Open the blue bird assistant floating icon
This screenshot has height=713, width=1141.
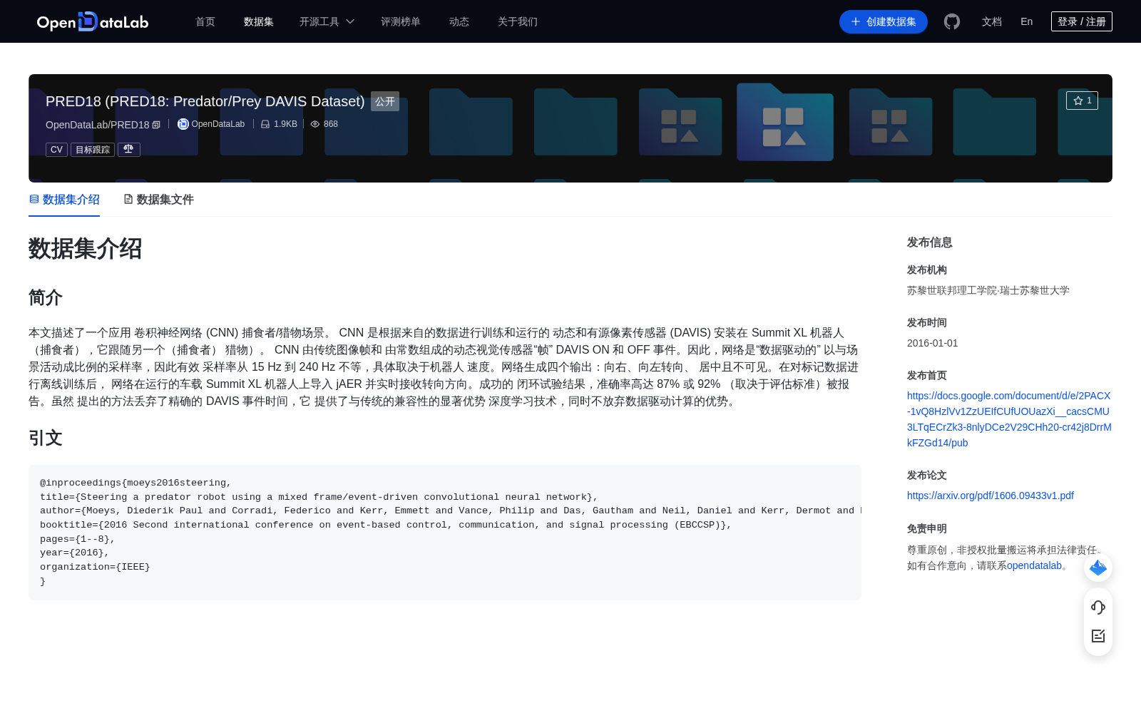pyautogui.click(x=1098, y=568)
